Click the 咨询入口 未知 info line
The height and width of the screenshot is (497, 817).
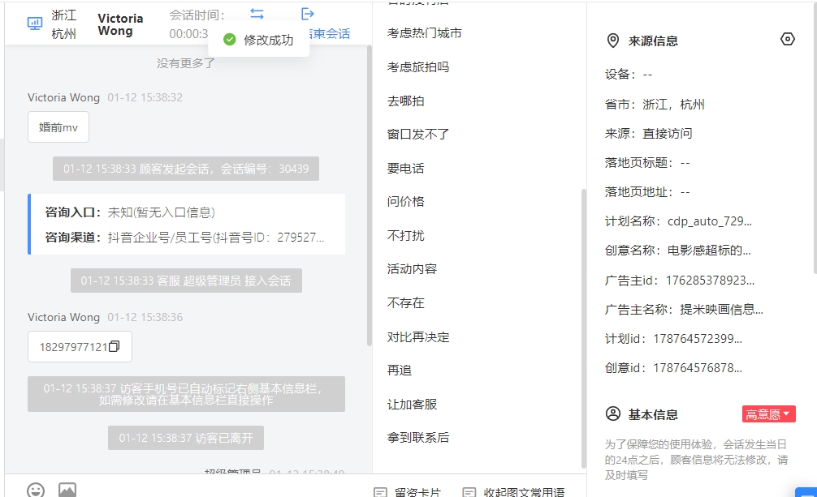[130, 212]
